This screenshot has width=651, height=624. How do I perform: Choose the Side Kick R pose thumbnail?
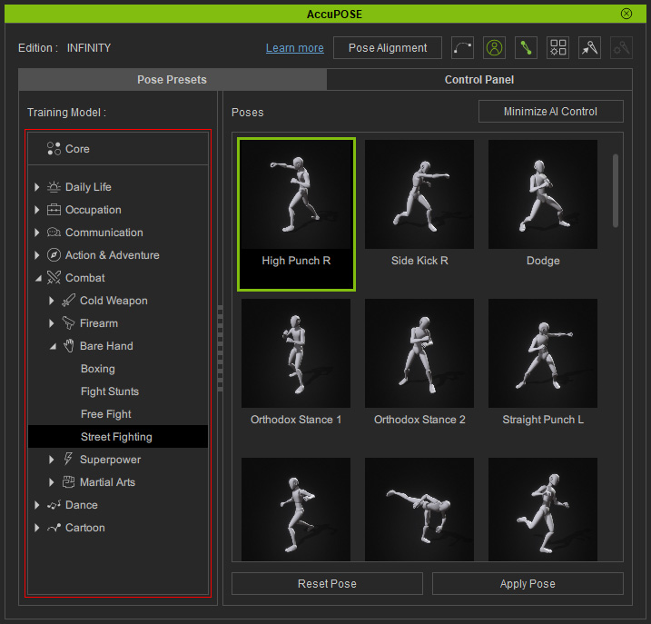pyautogui.click(x=419, y=203)
